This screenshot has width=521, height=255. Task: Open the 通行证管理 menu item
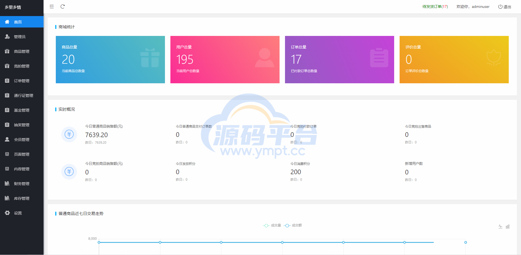(22, 95)
